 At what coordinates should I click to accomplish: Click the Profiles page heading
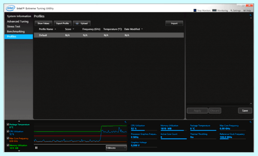pos(39,16)
